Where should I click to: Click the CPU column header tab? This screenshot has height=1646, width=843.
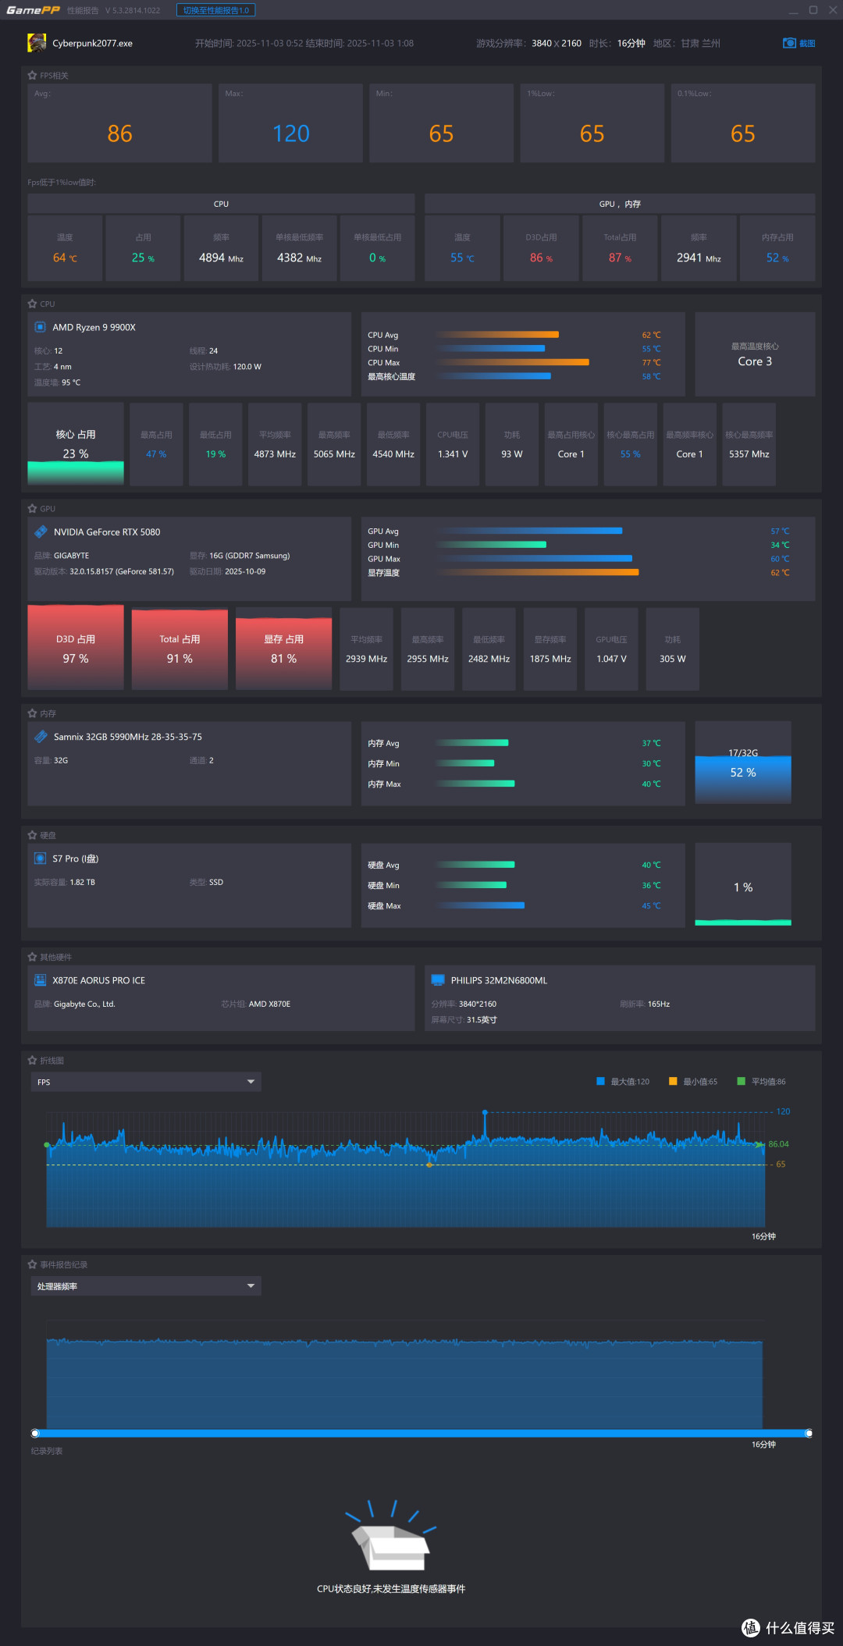click(221, 204)
